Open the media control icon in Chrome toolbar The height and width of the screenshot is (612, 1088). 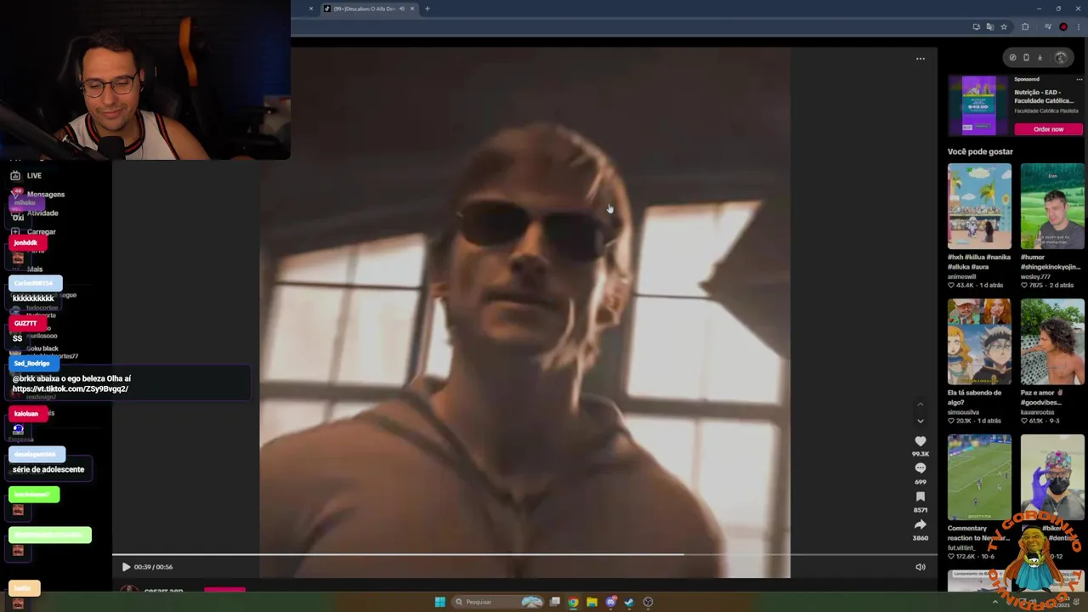(1048, 27)
